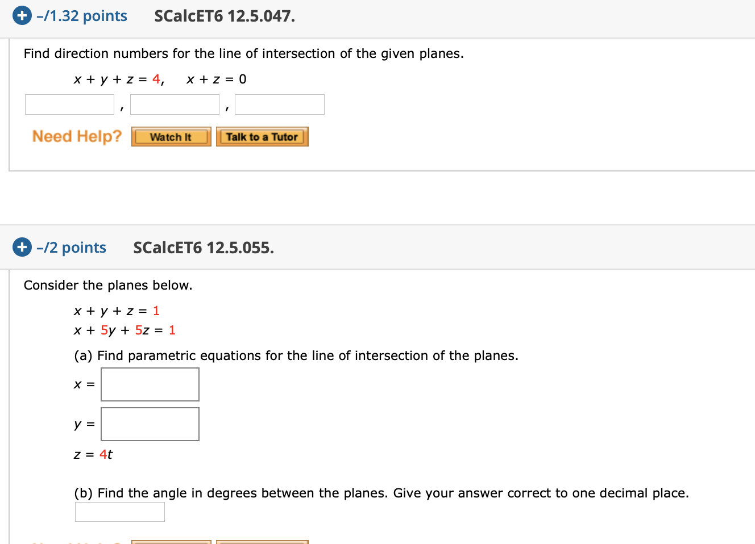Select the x = answer box for parametric equations
Viewport: 755px width, 544px height.
[x=150, y=384]
